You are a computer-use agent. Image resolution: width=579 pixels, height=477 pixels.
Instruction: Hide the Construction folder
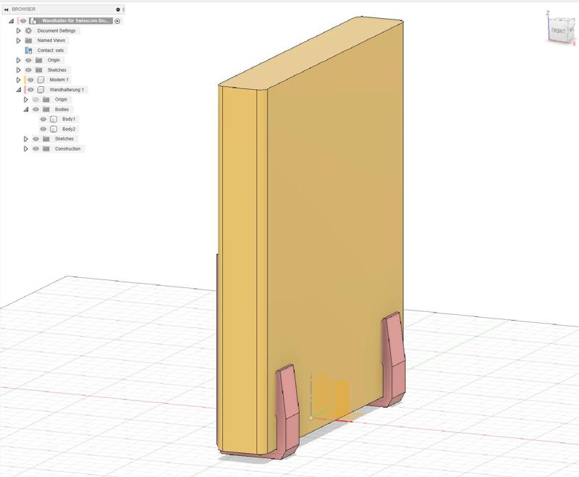(x=35, y=149)
